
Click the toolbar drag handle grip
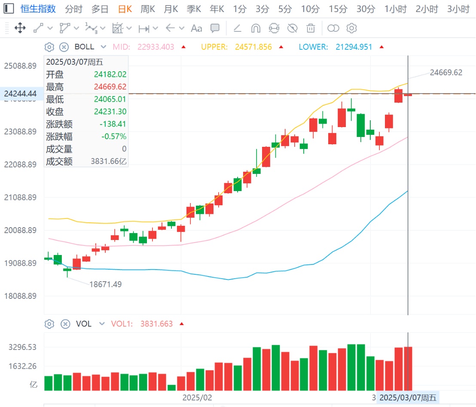[x=7, y=28]
